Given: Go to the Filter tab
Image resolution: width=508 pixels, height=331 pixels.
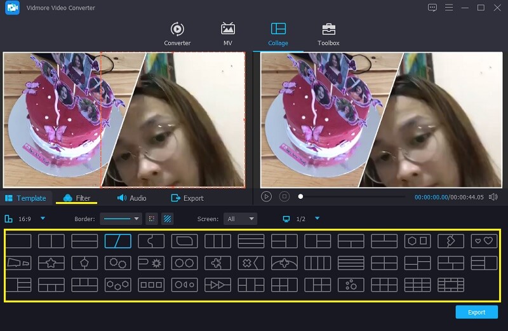Looking at the screenshot, I should pyautogui.click(x=77, y=198).
